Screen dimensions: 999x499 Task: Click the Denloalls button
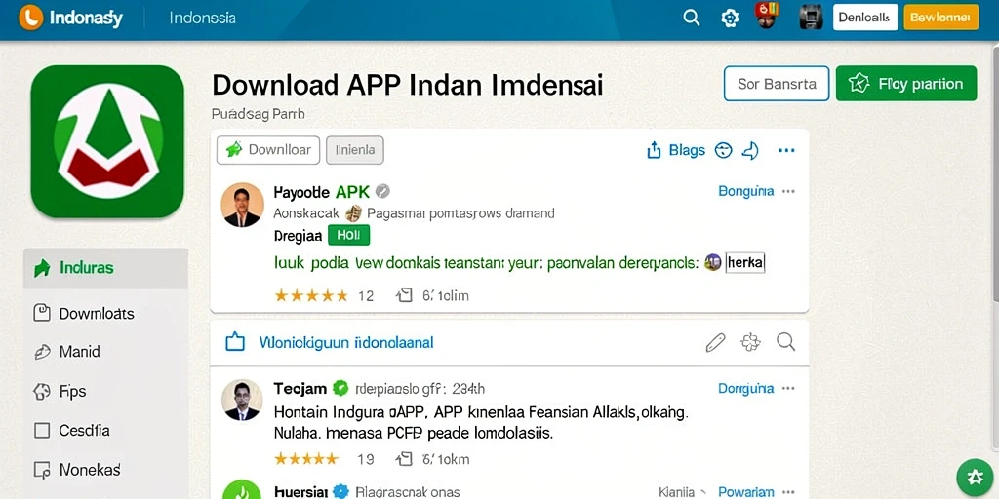(864, 18)
